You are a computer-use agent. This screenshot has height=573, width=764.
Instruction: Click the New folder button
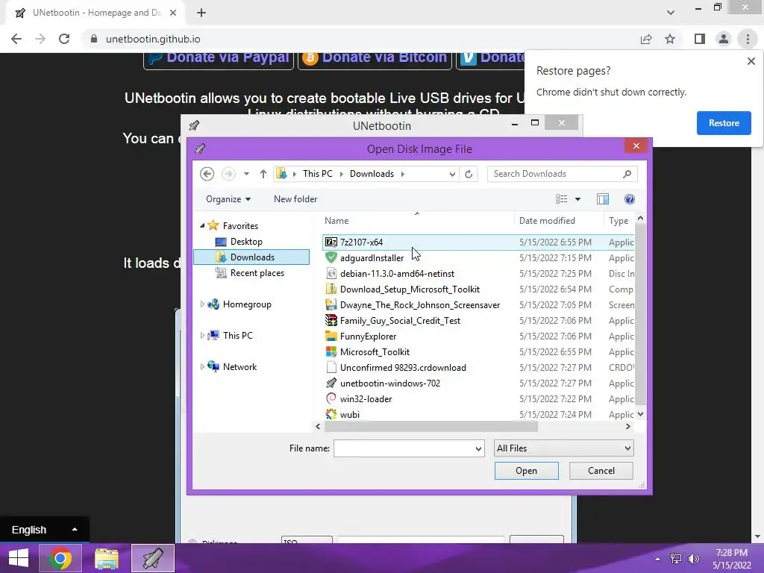(x=295, y=198)
